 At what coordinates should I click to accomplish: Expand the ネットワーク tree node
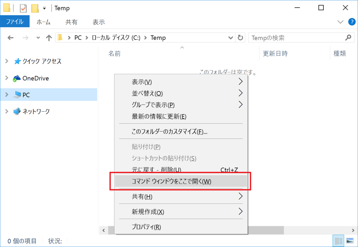7,111
